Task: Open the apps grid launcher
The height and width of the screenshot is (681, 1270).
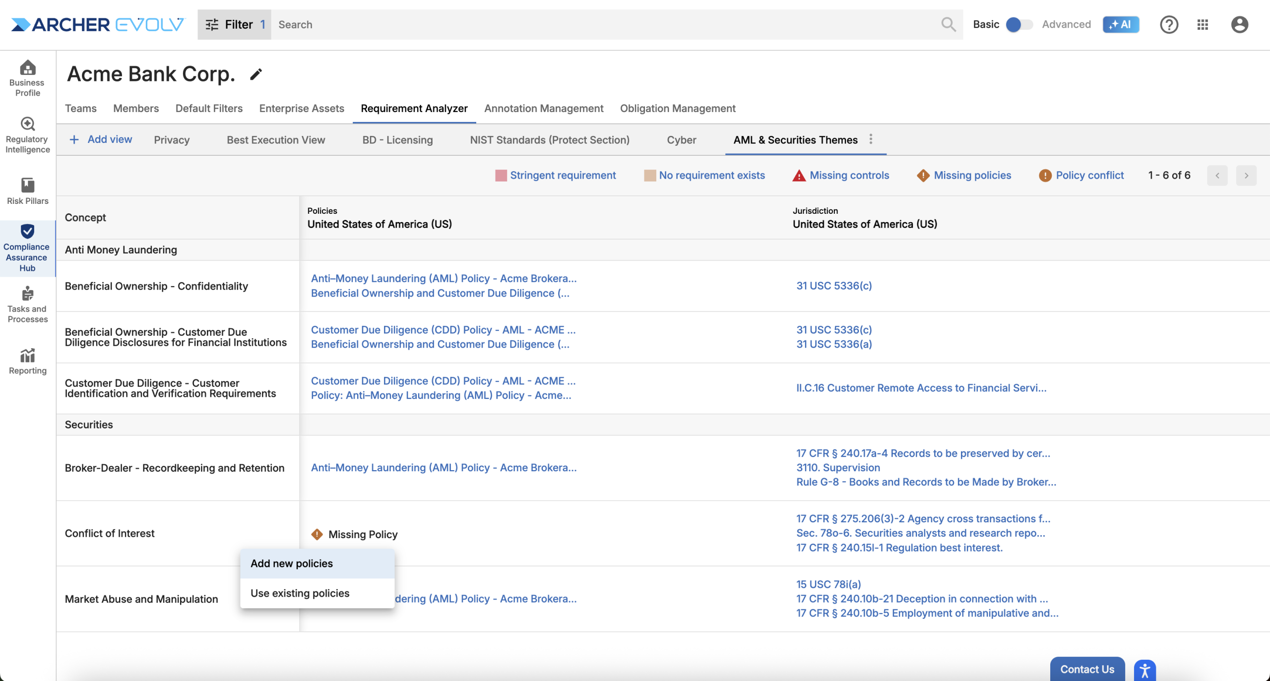Action: coord(1202,24)
